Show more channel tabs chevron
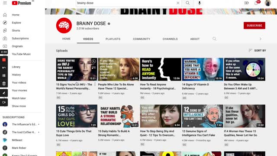 pyautogui.click(x=261, y=39)
